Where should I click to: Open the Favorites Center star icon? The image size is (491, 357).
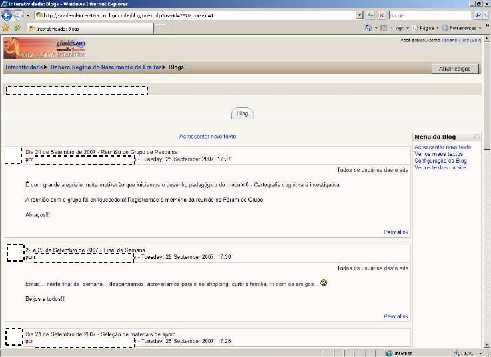pos(6,28)
